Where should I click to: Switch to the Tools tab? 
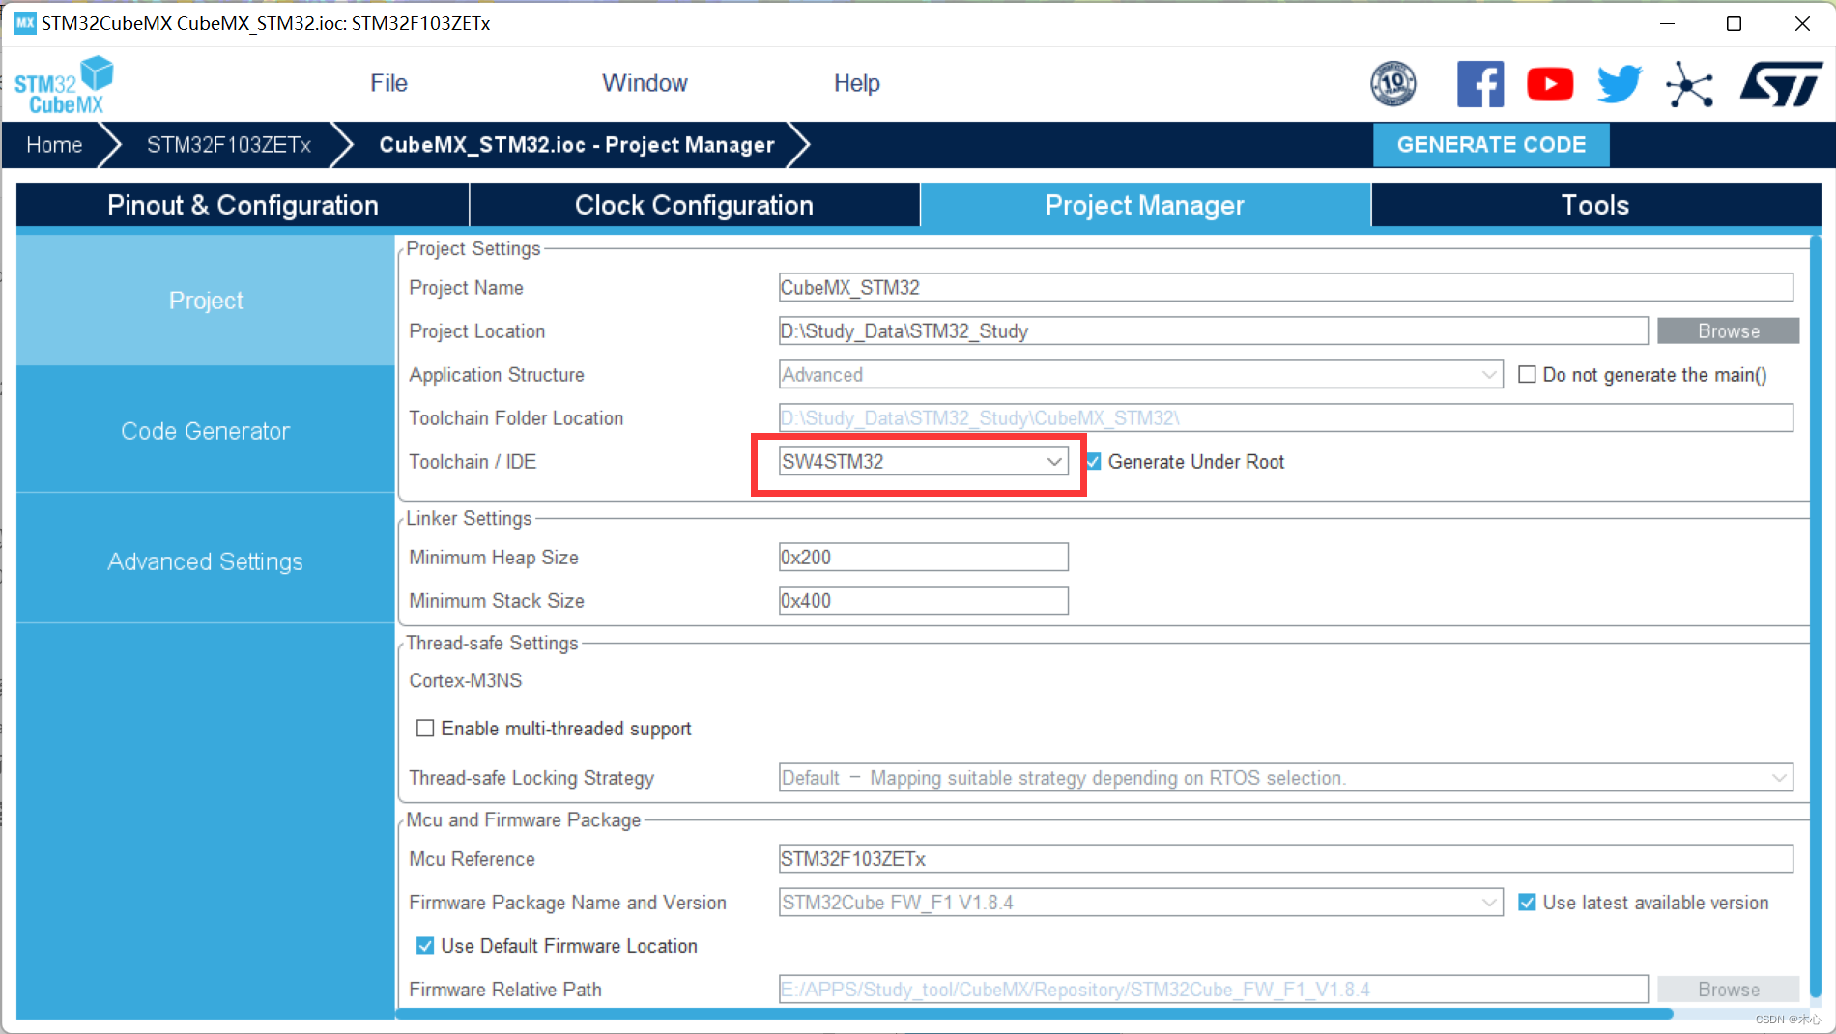pyautogui.click(x=1595, y=205)
